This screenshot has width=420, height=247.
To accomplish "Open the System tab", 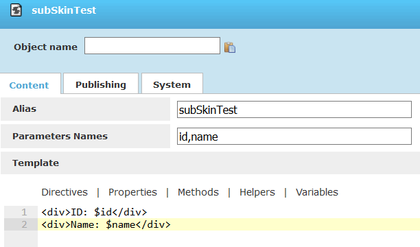I will pos(172,84).
